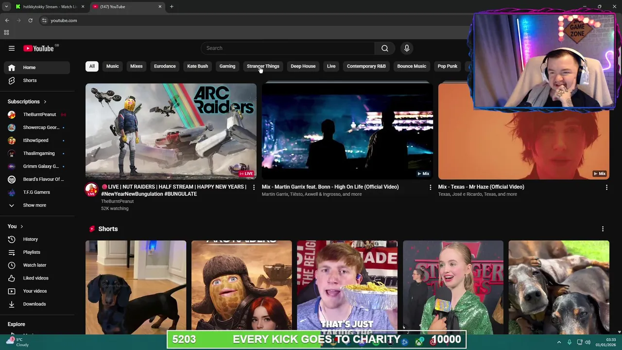Select the Contemporary R&B filter chip
Image resolution: width=622 pixels, height=350 pixels.
[366, 66]
